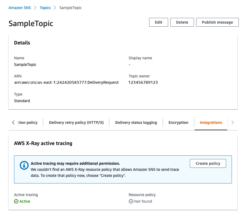Edit the SampleTopic configuration
The height and width of the screenshot is (223, 247).
[x=159, y=22]
